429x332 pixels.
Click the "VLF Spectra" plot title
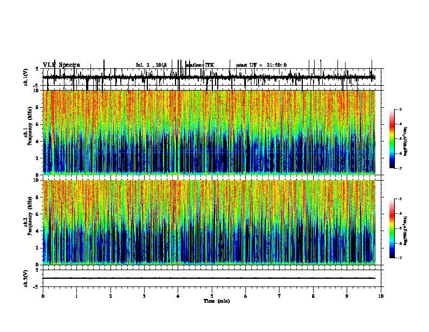(x=61, y=65)
